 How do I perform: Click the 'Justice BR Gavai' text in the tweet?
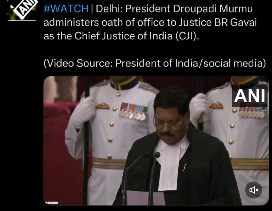[218, 22]
